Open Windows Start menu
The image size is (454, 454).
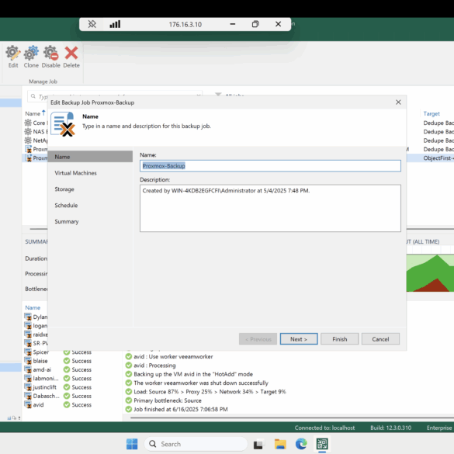[x=132, y=444]
